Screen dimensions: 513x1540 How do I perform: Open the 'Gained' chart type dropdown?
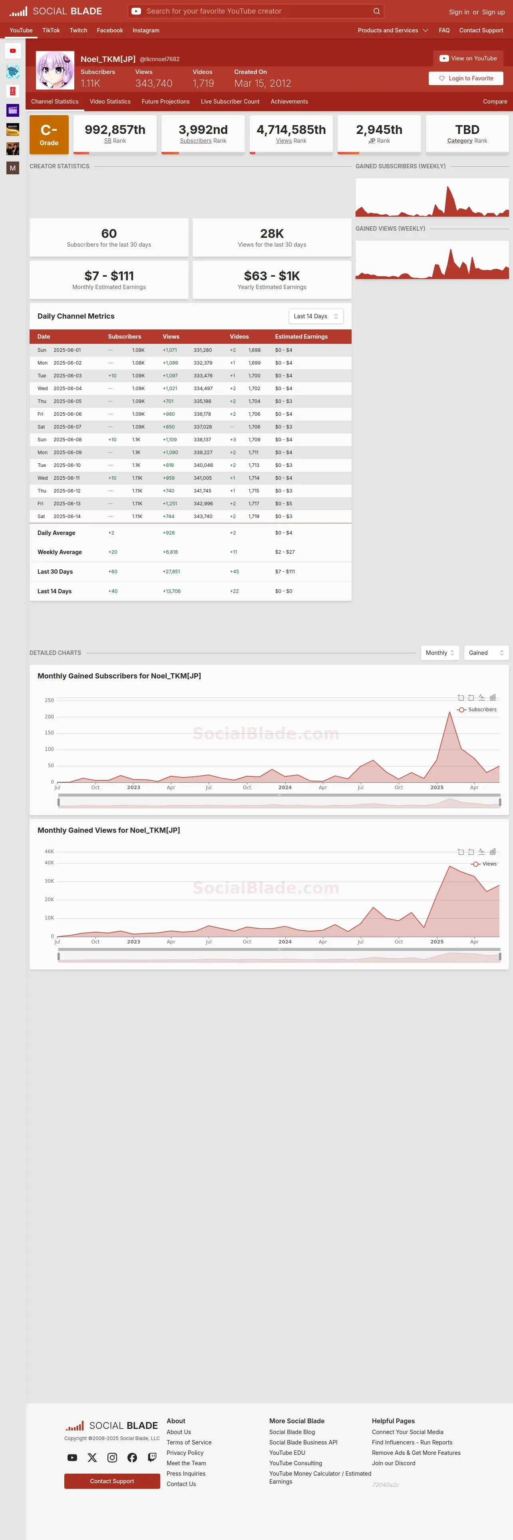[486, 653]
